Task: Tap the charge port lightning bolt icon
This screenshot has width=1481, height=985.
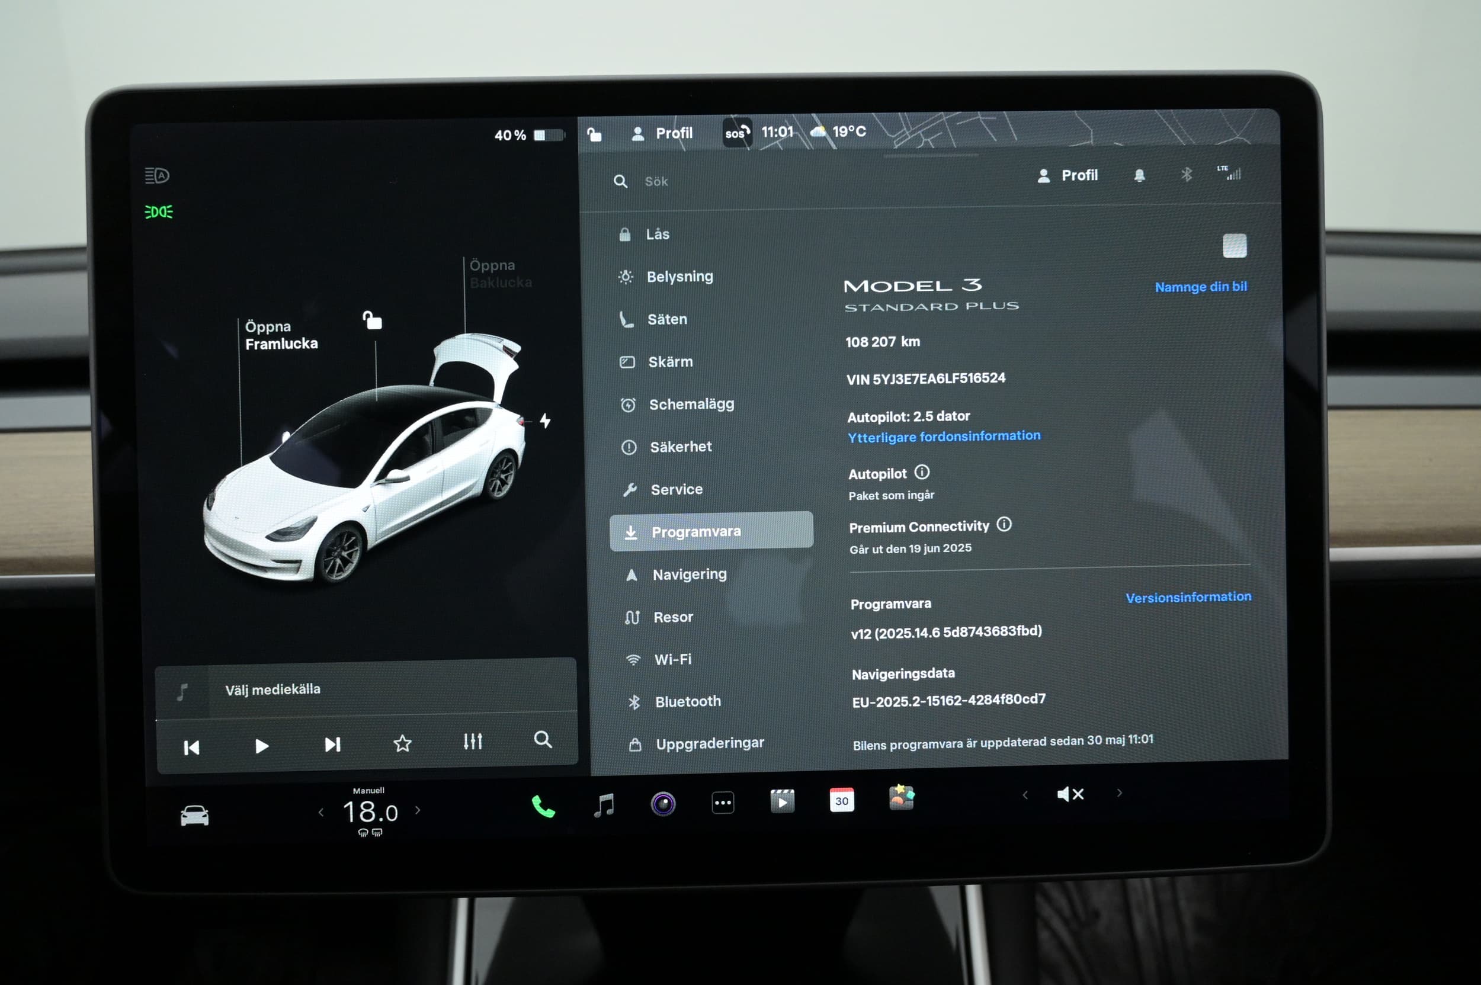Action: tap(546, 421)
